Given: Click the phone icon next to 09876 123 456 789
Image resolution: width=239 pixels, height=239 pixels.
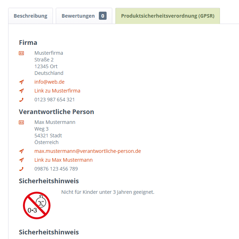Looking at the screenshot, I should (x=22, y=169).
